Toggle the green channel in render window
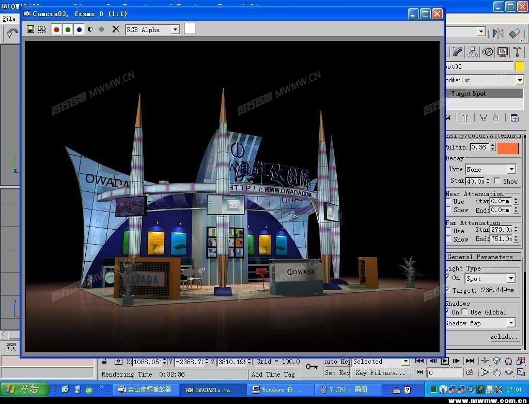Screen dimensions: 529x404 (x=68, y=29)
